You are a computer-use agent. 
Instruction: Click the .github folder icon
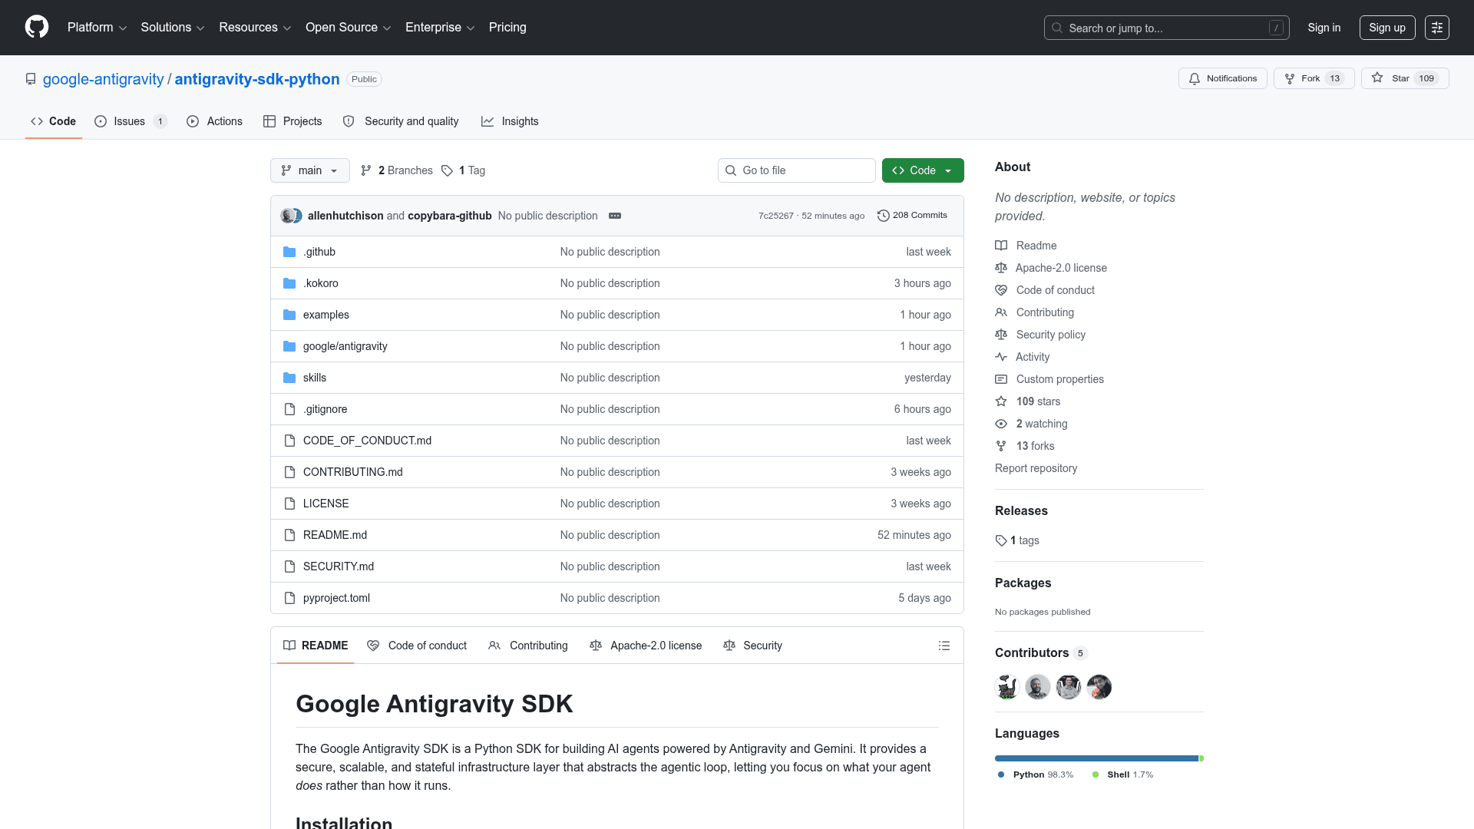pyautogui.click(x=289, y=252)
